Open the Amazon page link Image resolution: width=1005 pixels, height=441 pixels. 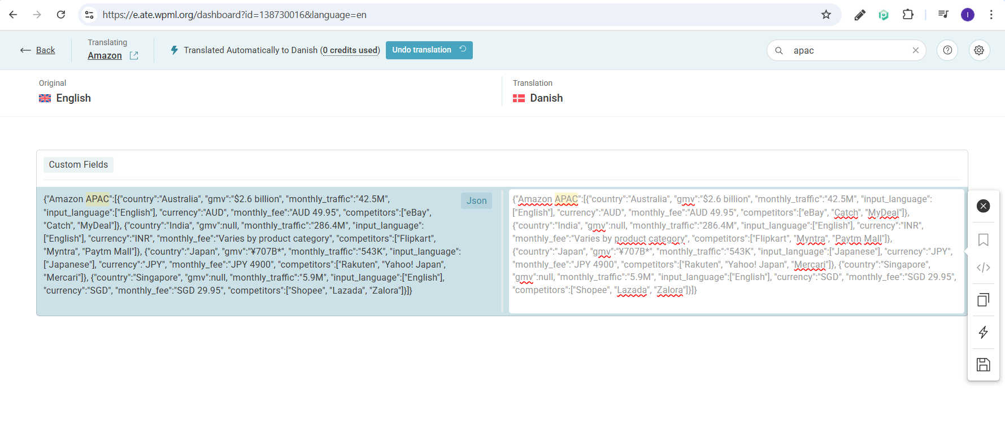tap(105, 55)
